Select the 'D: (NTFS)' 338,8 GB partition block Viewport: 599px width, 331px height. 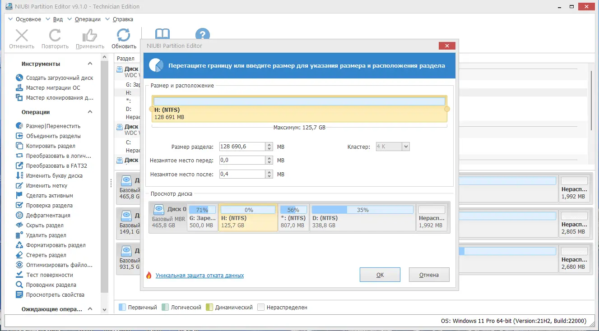click(x=362, y=217)
